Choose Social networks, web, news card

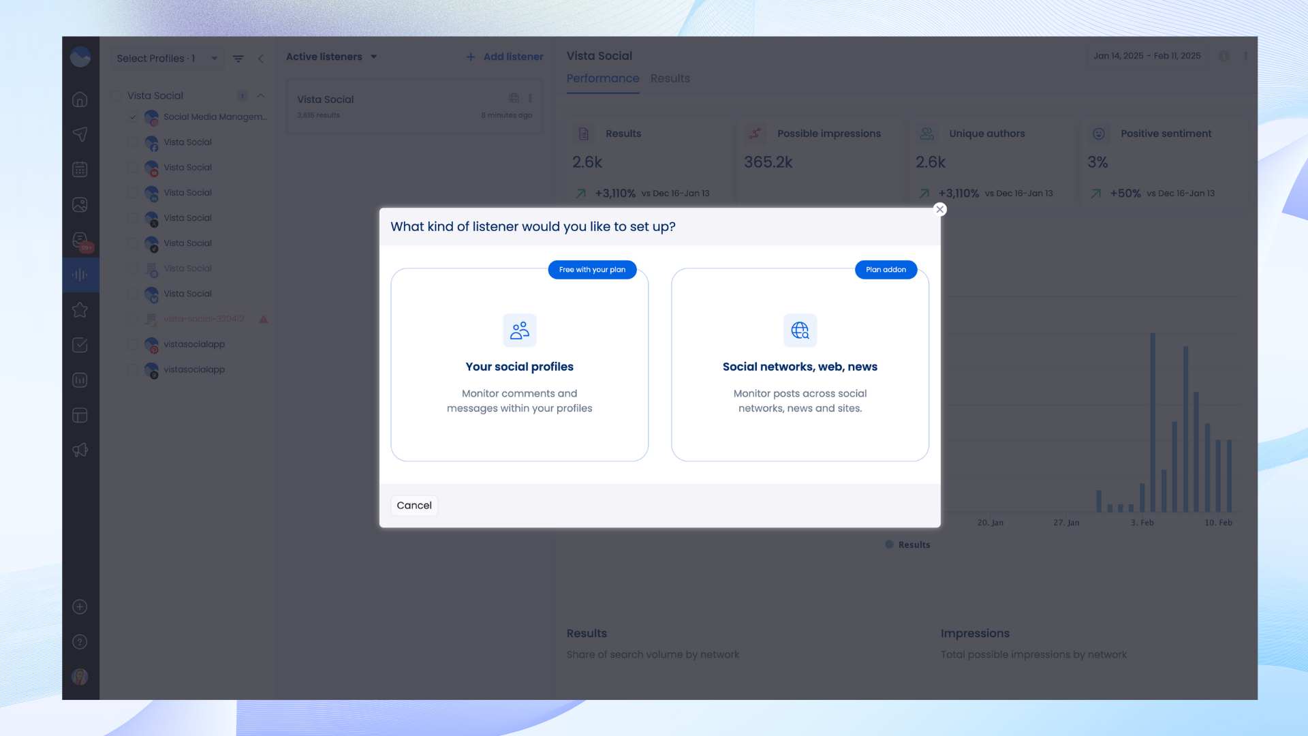coord(800,365)
